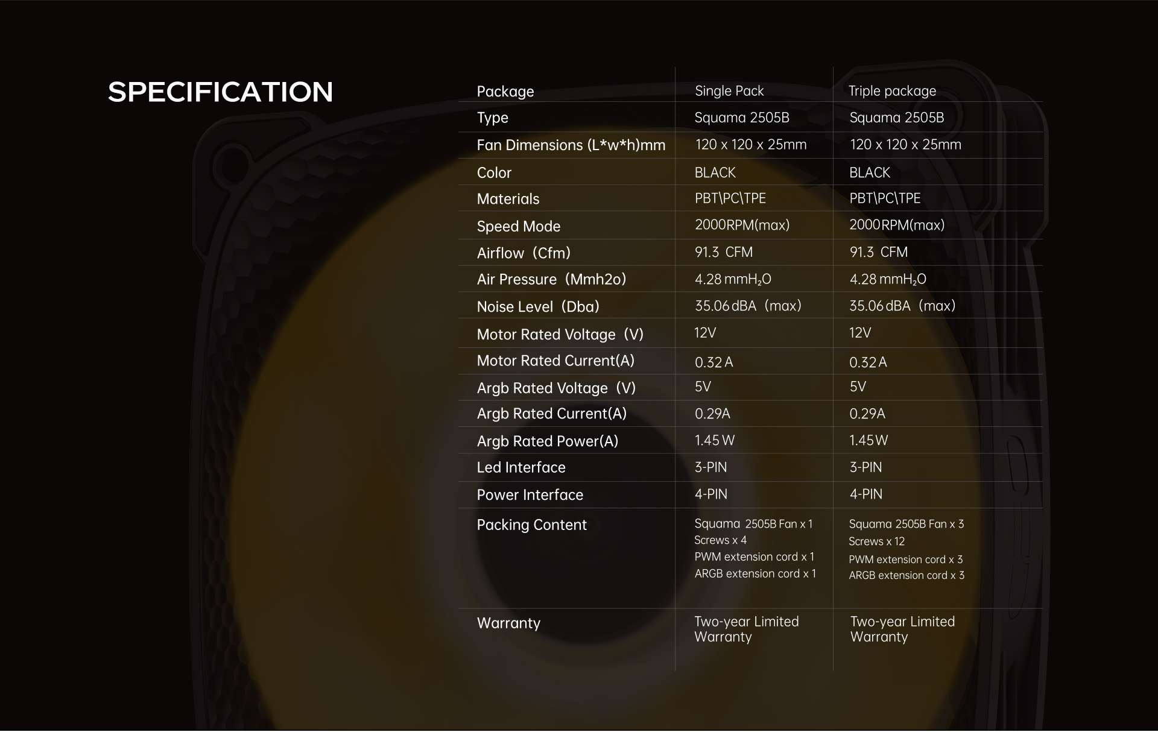Click 12V in the Triple package column
The height and width of the screenshot is (732, 1158).
(860, 333)
